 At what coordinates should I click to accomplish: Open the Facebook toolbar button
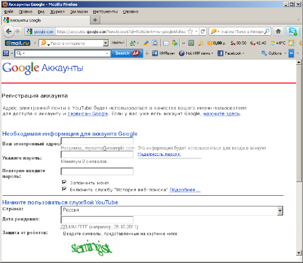231,53
